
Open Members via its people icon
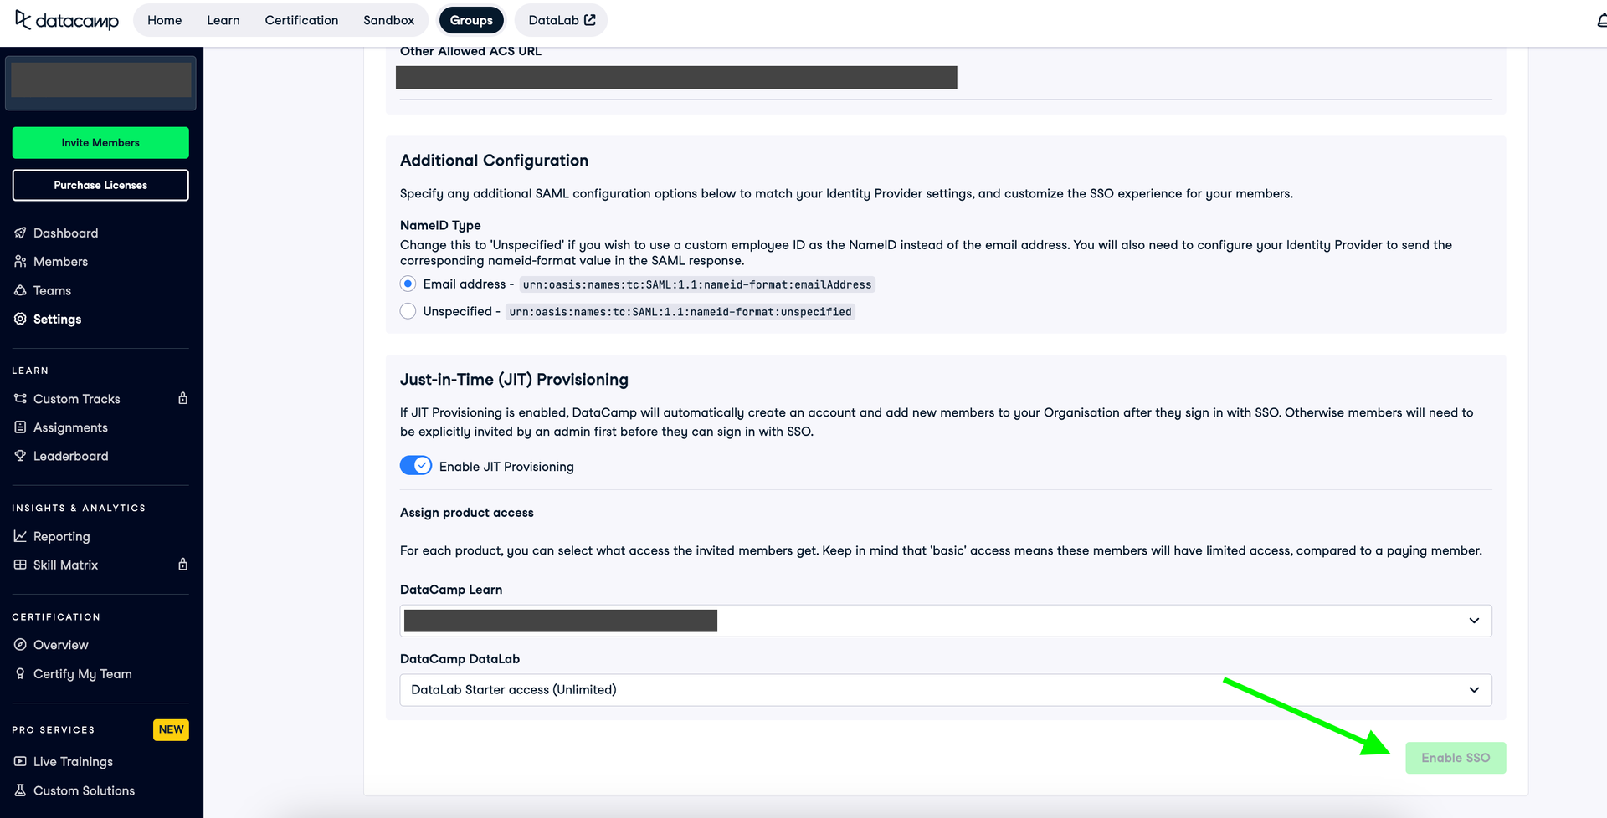[x=20, y=262]
